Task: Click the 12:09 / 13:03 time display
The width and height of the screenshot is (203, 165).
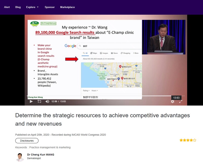Action: coord(59,101)
